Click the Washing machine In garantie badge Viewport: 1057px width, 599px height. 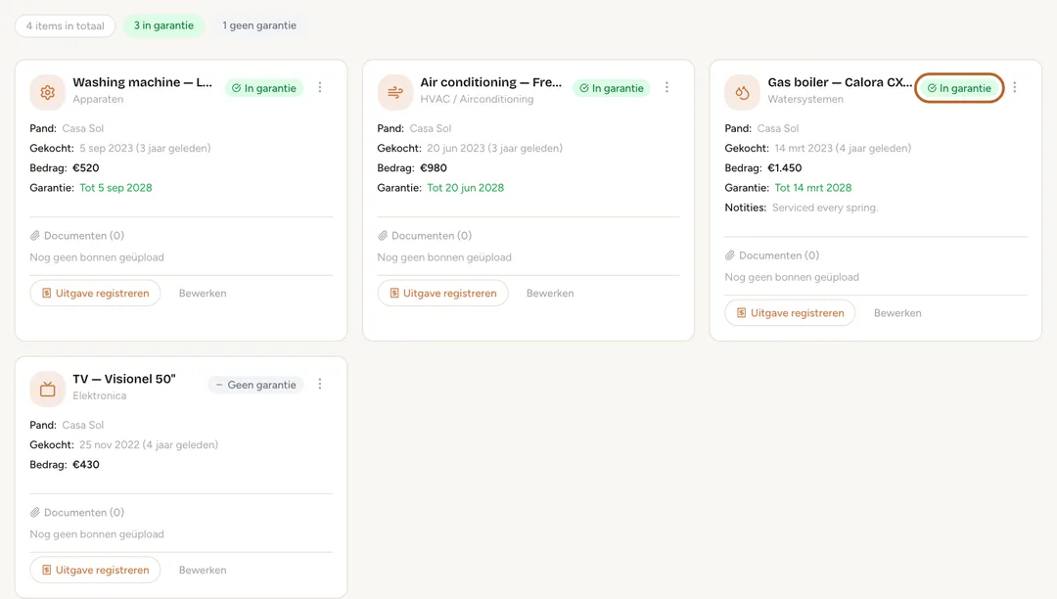pos(264,88)
